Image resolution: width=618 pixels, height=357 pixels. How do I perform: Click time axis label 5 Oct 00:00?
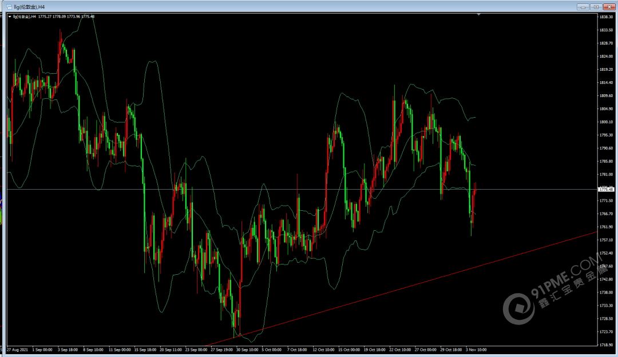pos(272,350)
